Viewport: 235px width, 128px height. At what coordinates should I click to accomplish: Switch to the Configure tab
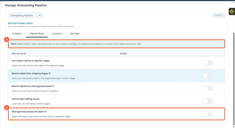pos(17,34)
